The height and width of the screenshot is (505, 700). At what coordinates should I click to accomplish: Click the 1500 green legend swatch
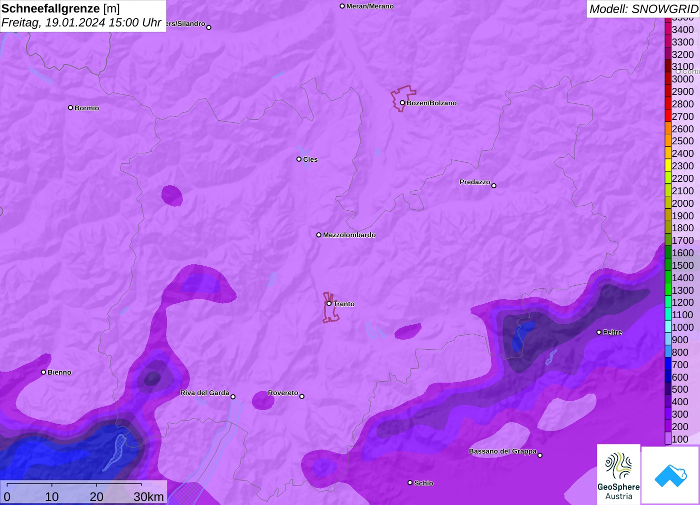tap(668, 265)
